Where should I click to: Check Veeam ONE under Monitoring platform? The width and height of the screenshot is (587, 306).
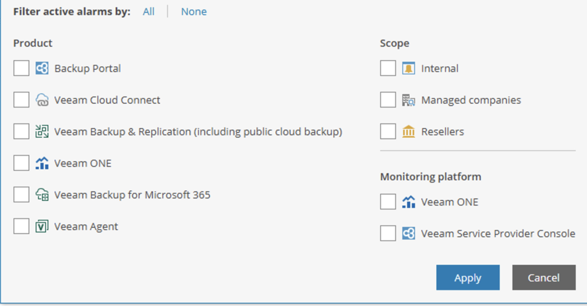[388, 202]
